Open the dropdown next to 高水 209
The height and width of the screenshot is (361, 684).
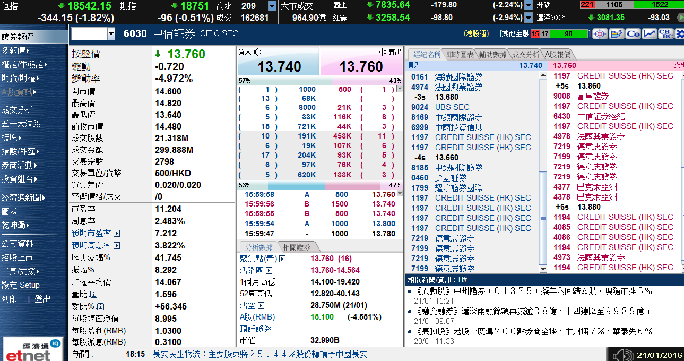click(272, 6)
